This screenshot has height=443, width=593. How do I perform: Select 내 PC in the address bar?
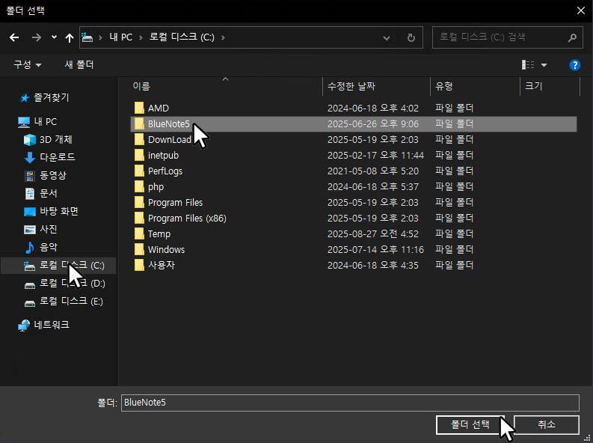(x=120, y=37)
